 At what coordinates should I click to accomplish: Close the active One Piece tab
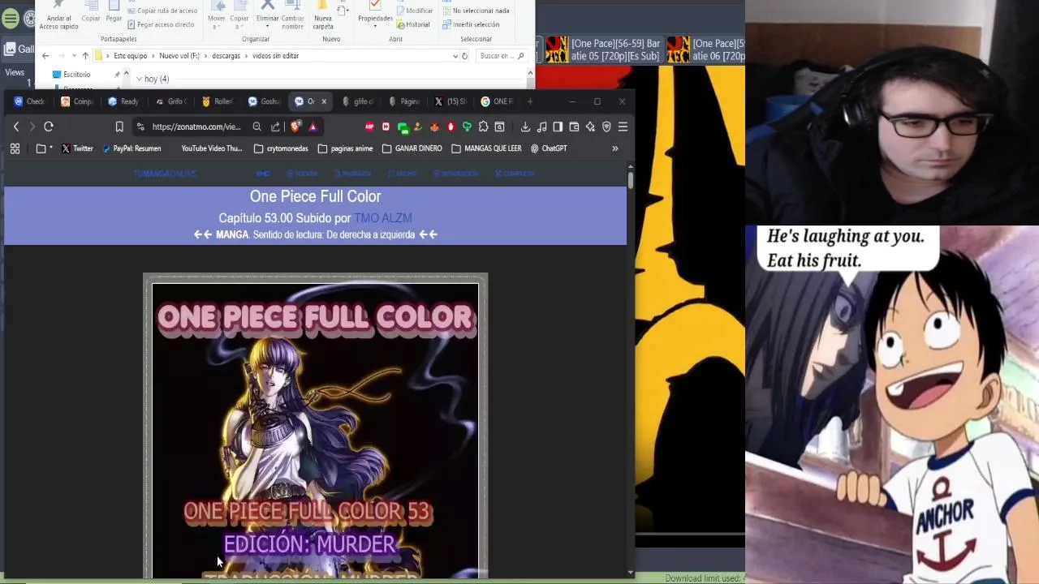[x=324, y=101]
